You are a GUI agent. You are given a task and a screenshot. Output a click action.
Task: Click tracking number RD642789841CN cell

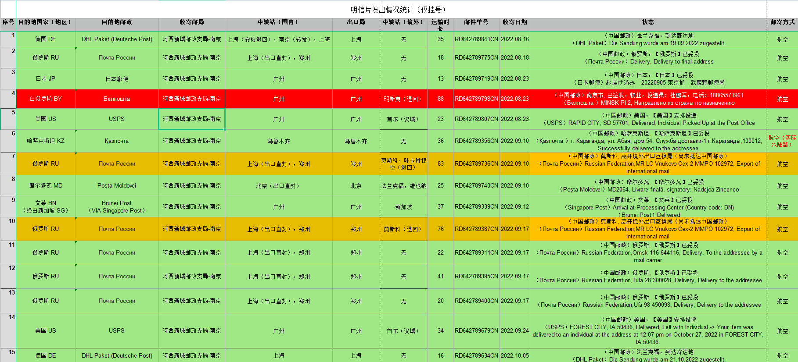(x=476, y=39)
